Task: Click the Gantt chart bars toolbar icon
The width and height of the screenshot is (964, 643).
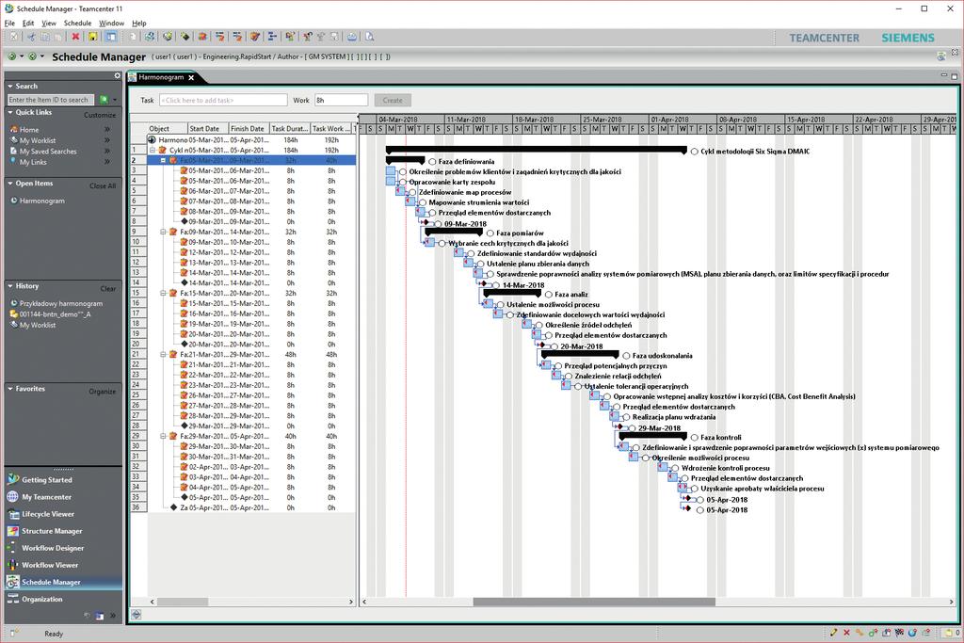Action: point(272,37)
